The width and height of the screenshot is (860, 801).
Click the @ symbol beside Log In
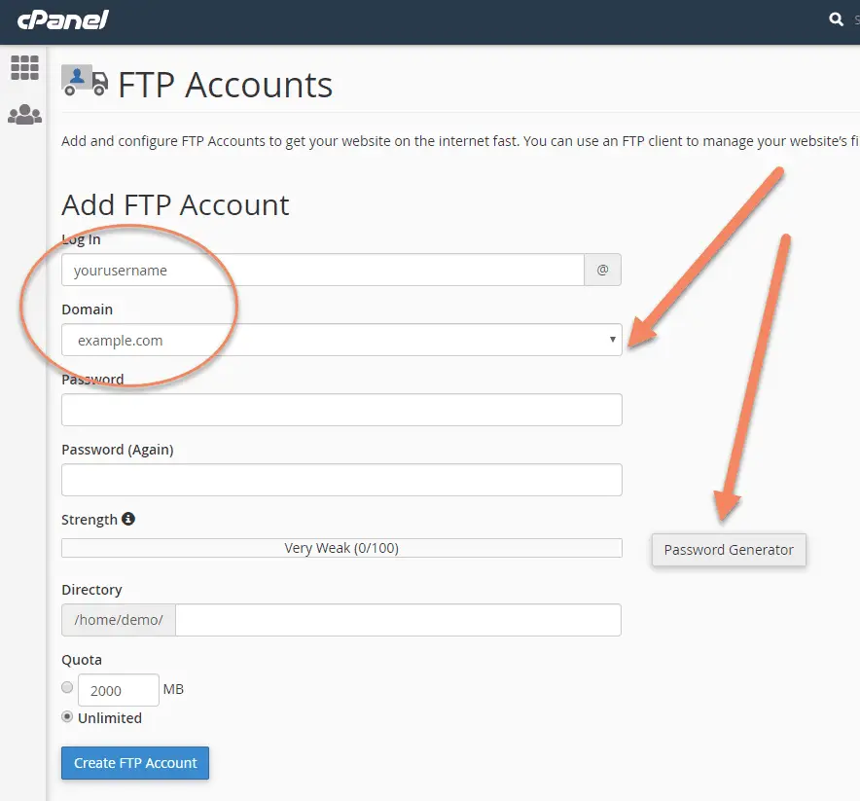point(602,270)
